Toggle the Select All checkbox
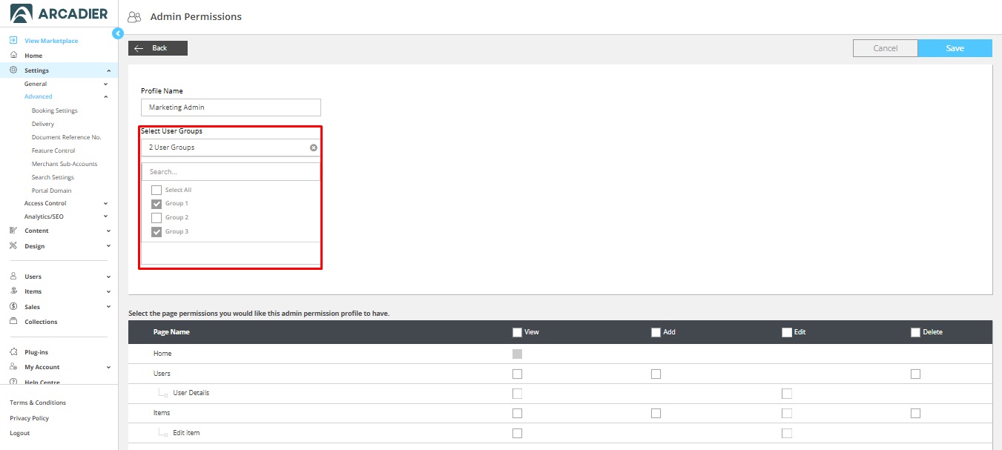The image size is (1002, 450). tap(156, 191)
